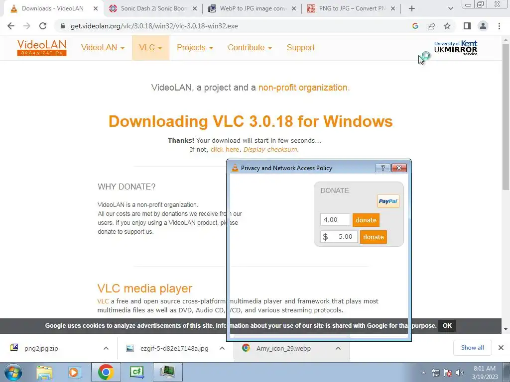Screen dimensions: 510x382
Task: Click the PayPal logo in donate box
Action: [x=388, y=201]
